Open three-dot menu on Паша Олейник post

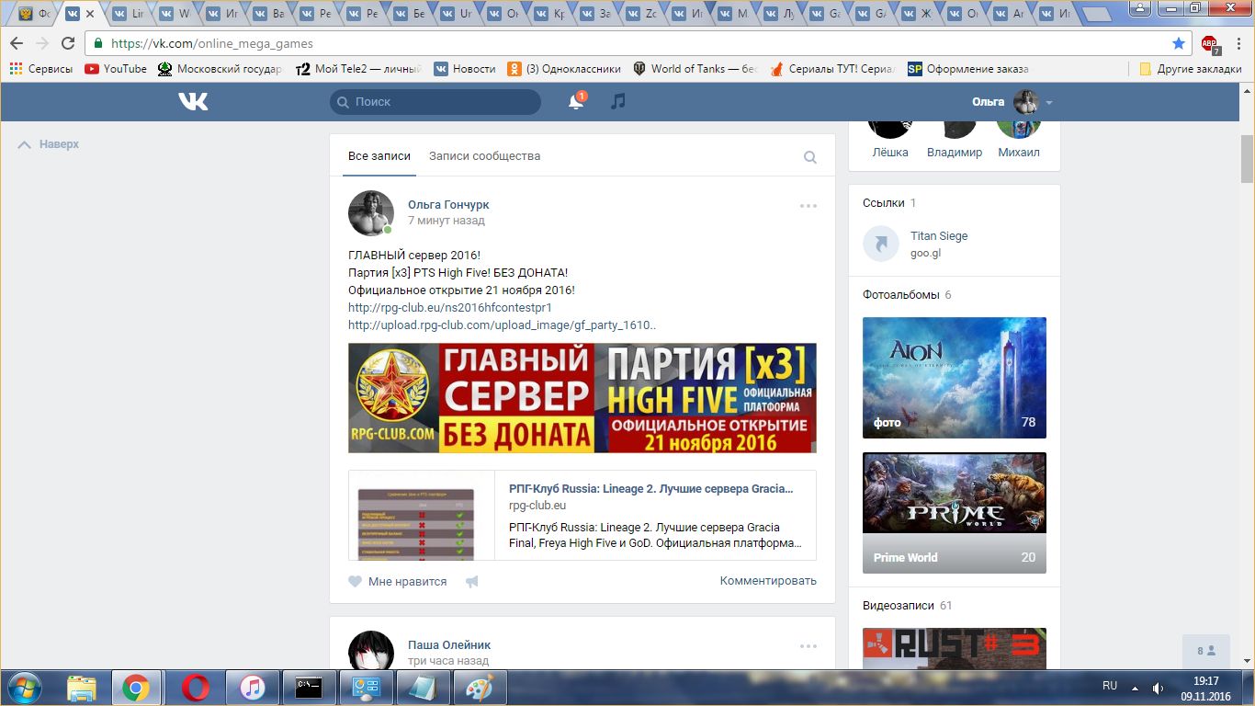[x=808, y=646]
